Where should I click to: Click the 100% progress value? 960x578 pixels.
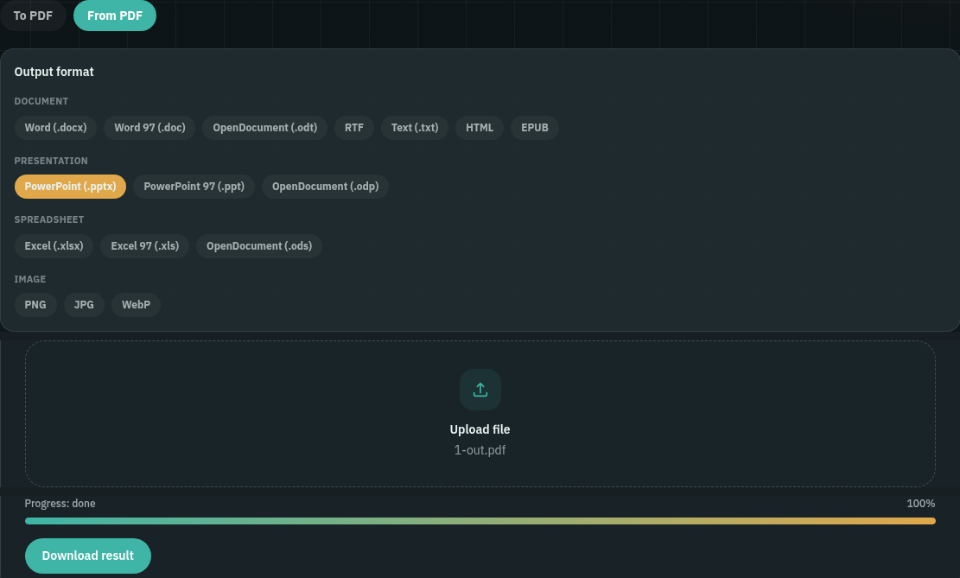[x=921, y=504]
